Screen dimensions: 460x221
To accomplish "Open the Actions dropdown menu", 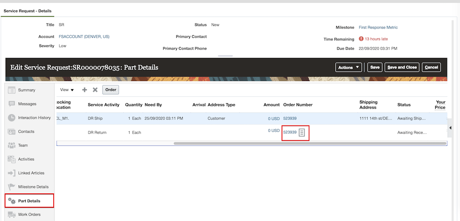I will coord(349,67).
